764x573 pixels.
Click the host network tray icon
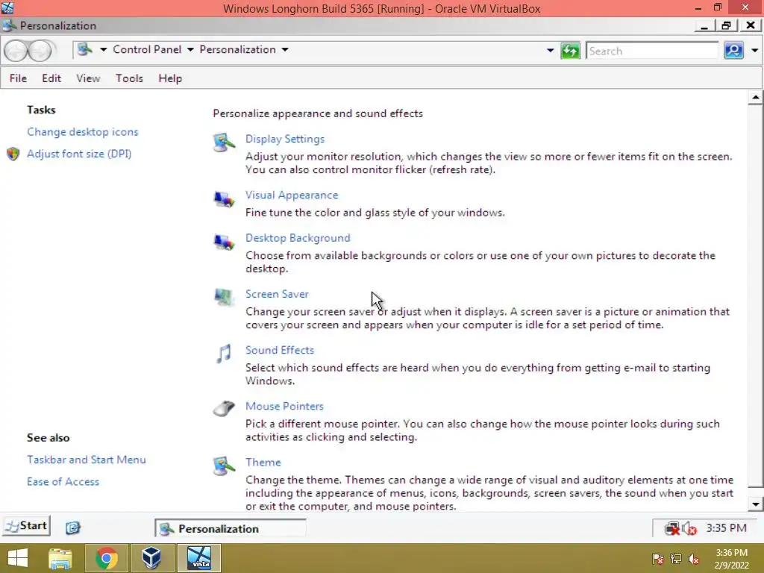click(x=676, y=559)
